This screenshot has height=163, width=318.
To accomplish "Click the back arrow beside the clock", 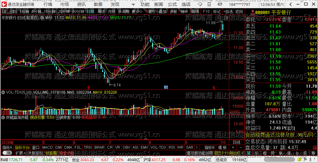I will (x=290, y=4).
